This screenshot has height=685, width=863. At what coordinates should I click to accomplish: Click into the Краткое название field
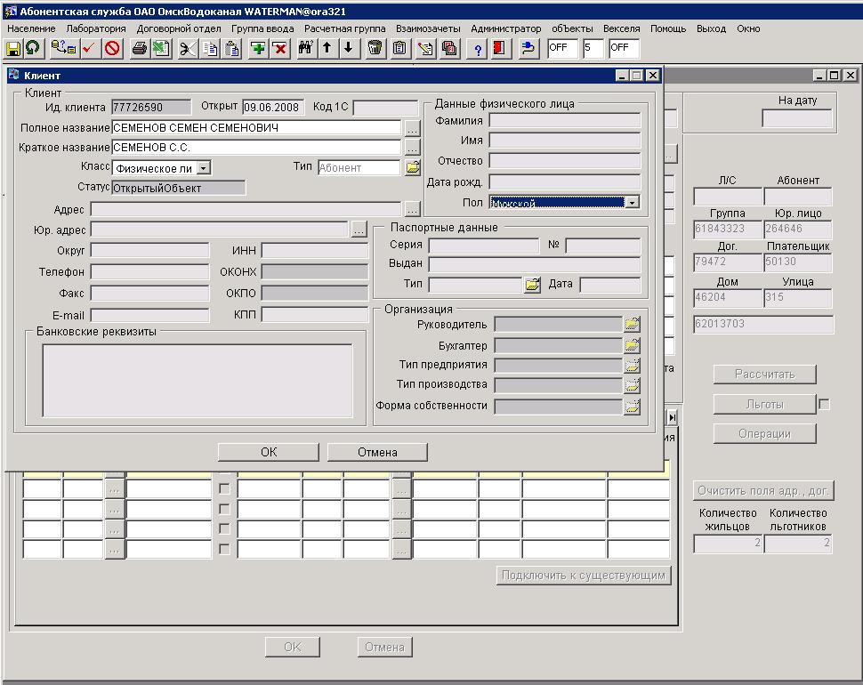pos(256,148)
